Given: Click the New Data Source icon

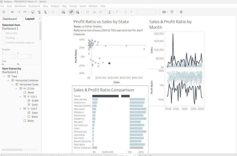Looking at the screenshot, I should coord(39,12).
